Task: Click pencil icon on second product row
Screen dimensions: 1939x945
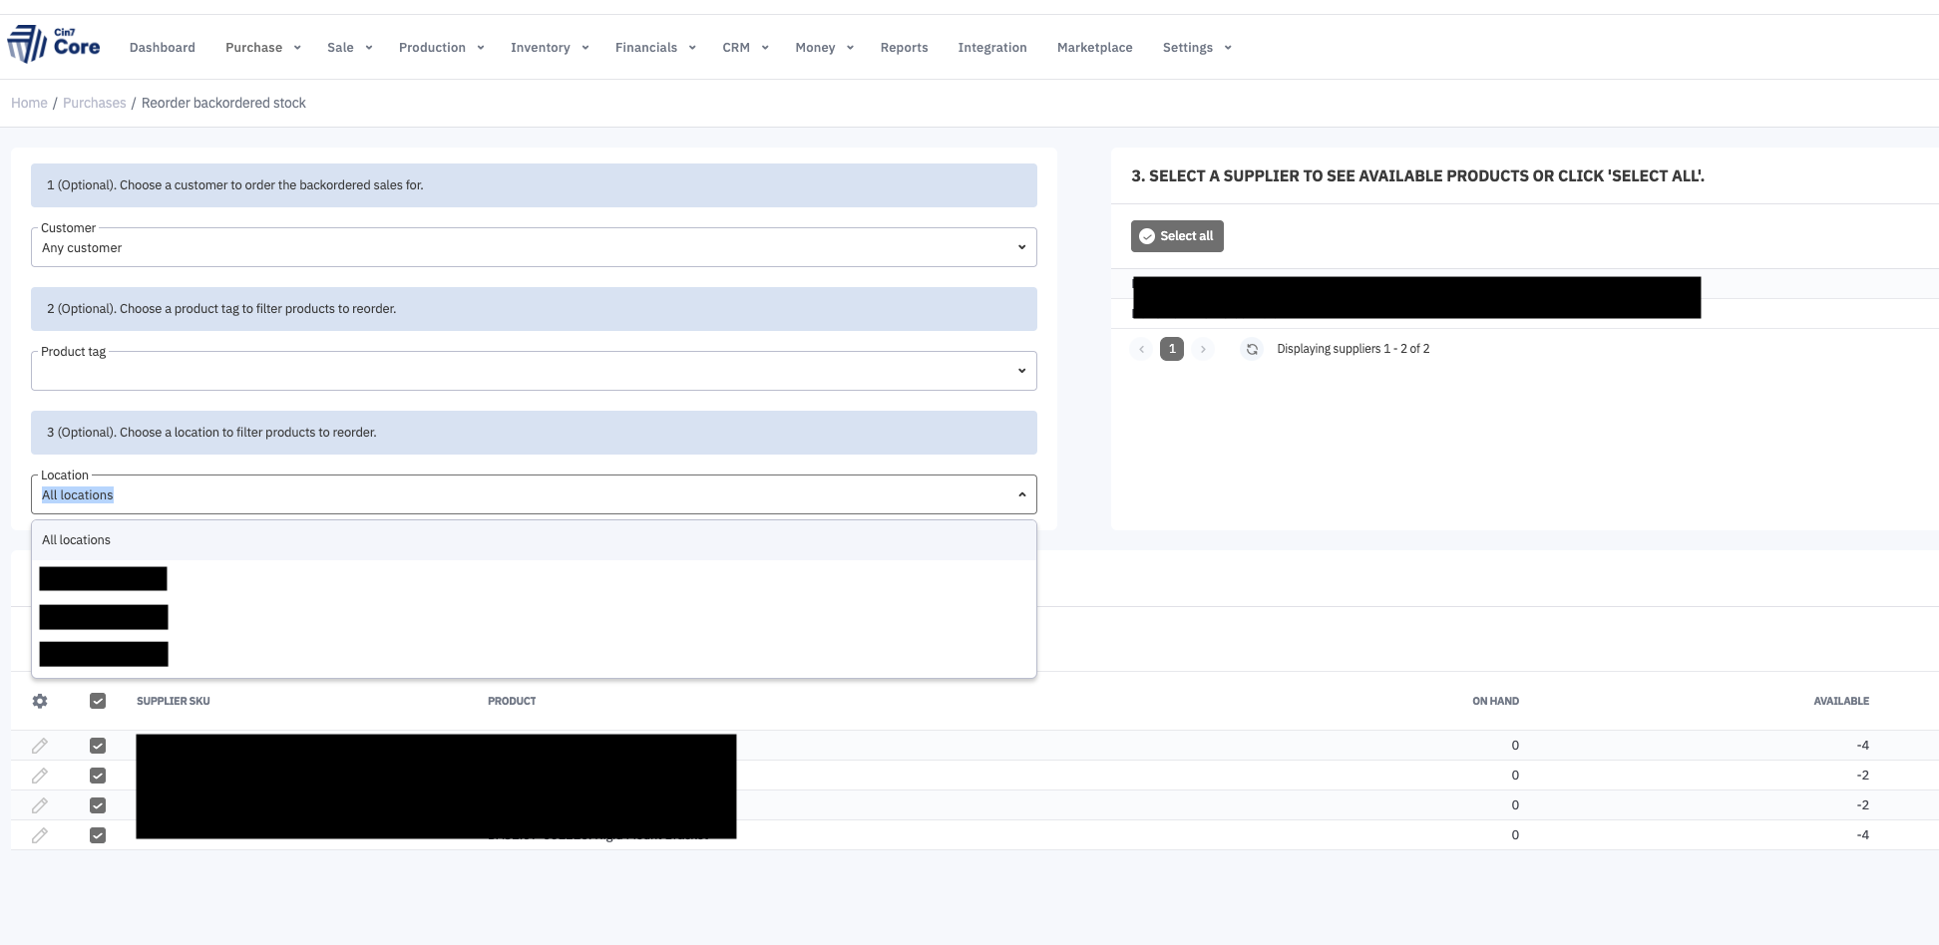Action: [x=40, y=776]
